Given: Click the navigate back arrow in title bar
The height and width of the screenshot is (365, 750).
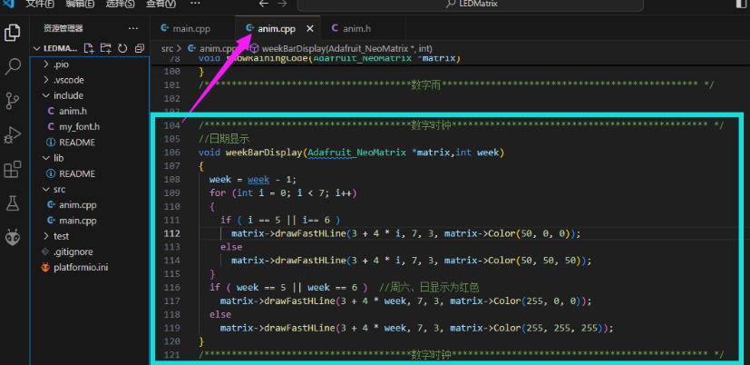Looking at the screenshot, I should point(264,4).
